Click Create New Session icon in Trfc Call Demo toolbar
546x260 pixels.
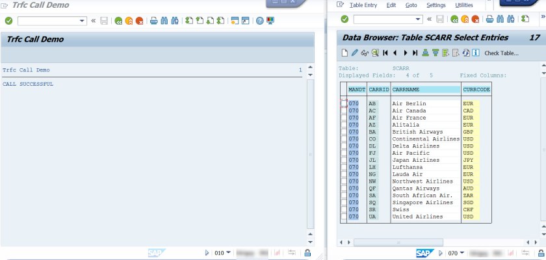tap(235, 21)
